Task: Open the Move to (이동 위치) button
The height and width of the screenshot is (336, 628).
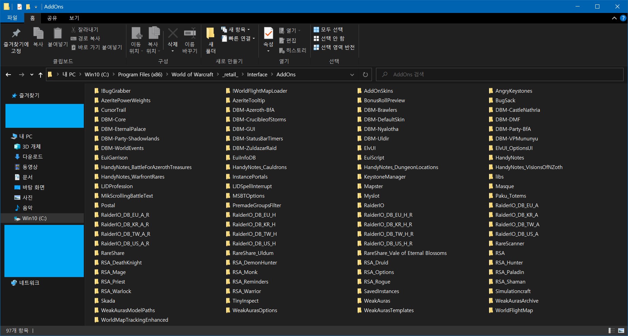Action: [x=136, y=40]
